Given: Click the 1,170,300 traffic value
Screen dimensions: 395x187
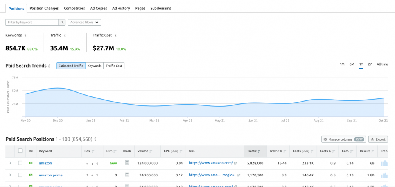Looking at the screenshot, I should point(255,175).
